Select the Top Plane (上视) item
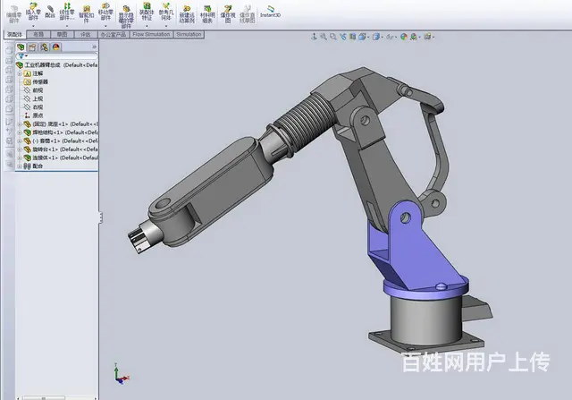572x400 pixels. tap(34, 98)
